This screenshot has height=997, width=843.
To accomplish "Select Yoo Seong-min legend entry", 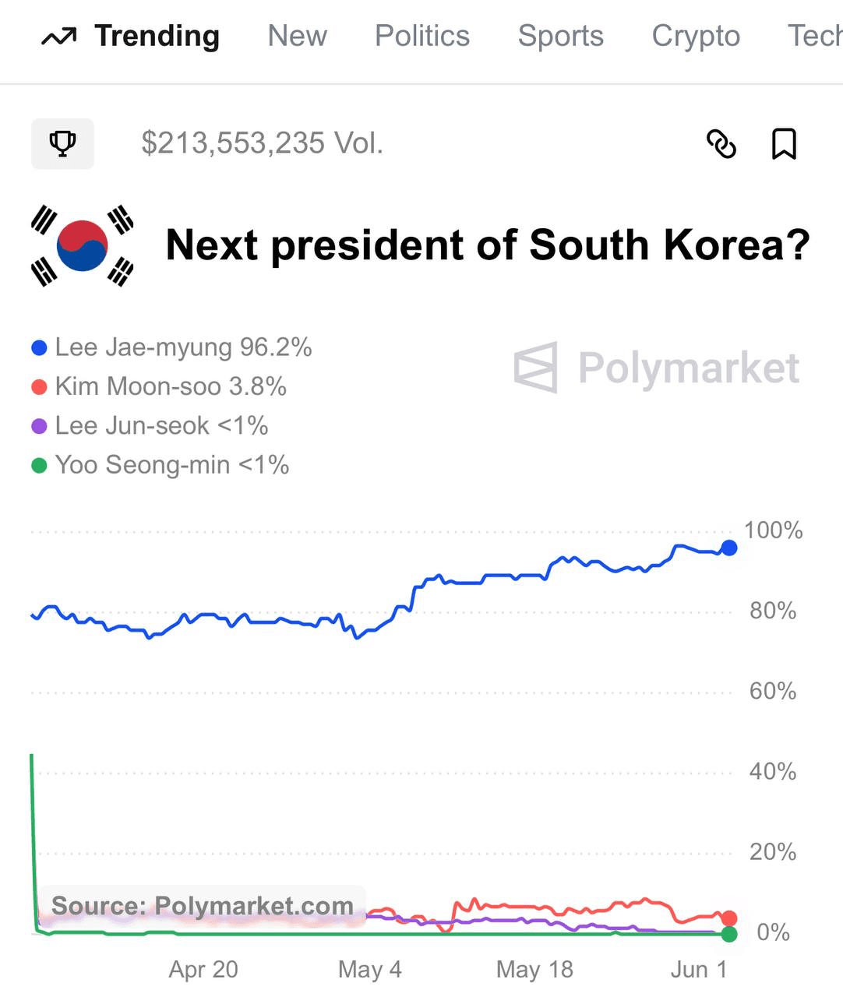I will tap(160, 465).
